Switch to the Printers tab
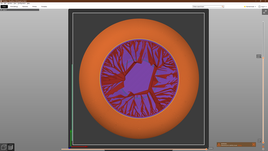 [34, 7]
